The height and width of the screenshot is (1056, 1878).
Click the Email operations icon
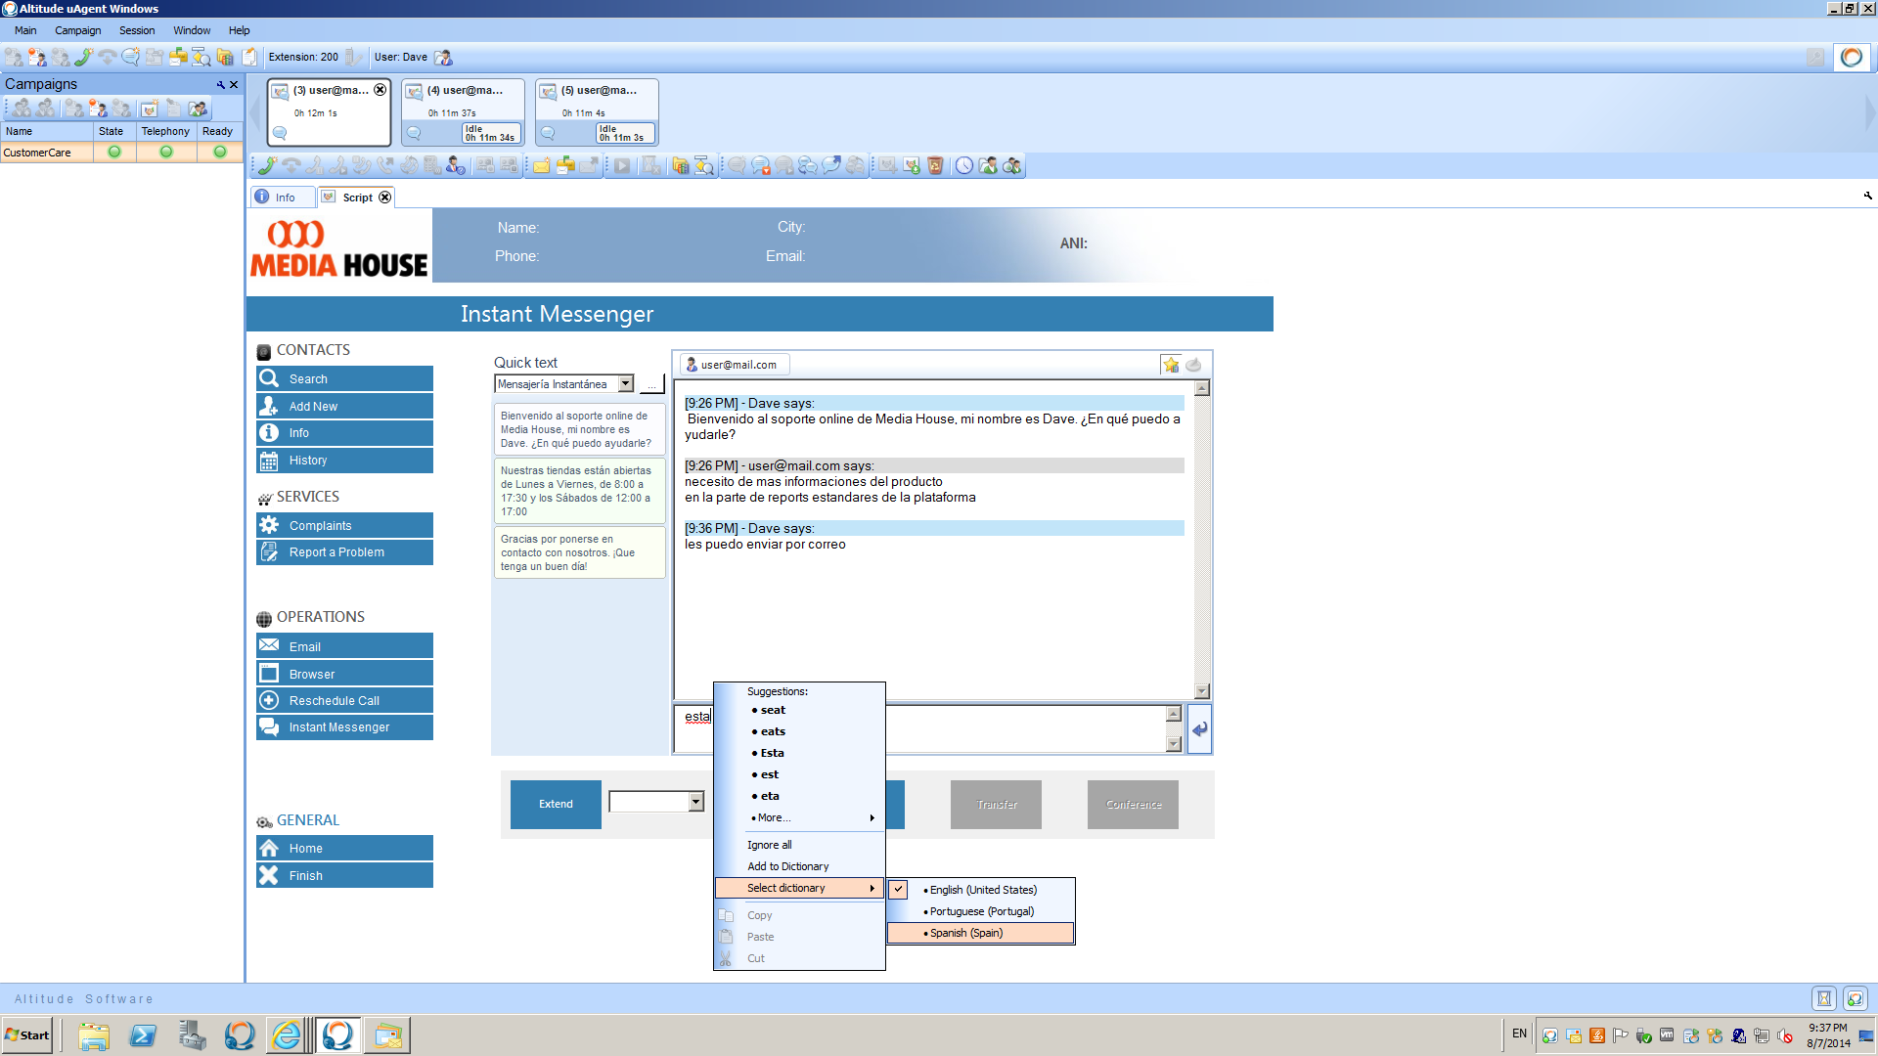[x=268, y=646]
